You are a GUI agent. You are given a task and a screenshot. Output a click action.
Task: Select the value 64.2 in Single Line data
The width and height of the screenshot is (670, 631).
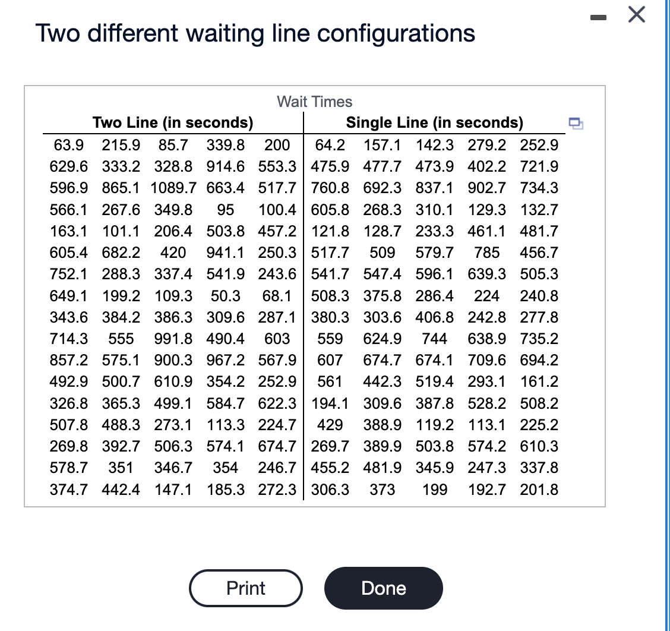tap(330, 144)
